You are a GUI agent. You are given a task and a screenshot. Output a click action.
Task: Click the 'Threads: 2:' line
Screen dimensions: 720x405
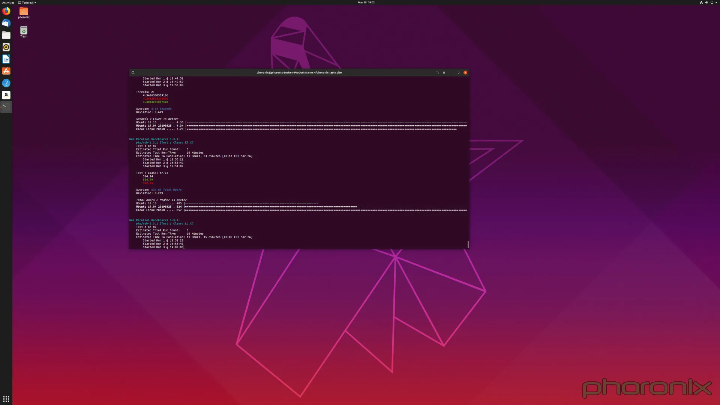pyautogui.click(x=145, y=92)
